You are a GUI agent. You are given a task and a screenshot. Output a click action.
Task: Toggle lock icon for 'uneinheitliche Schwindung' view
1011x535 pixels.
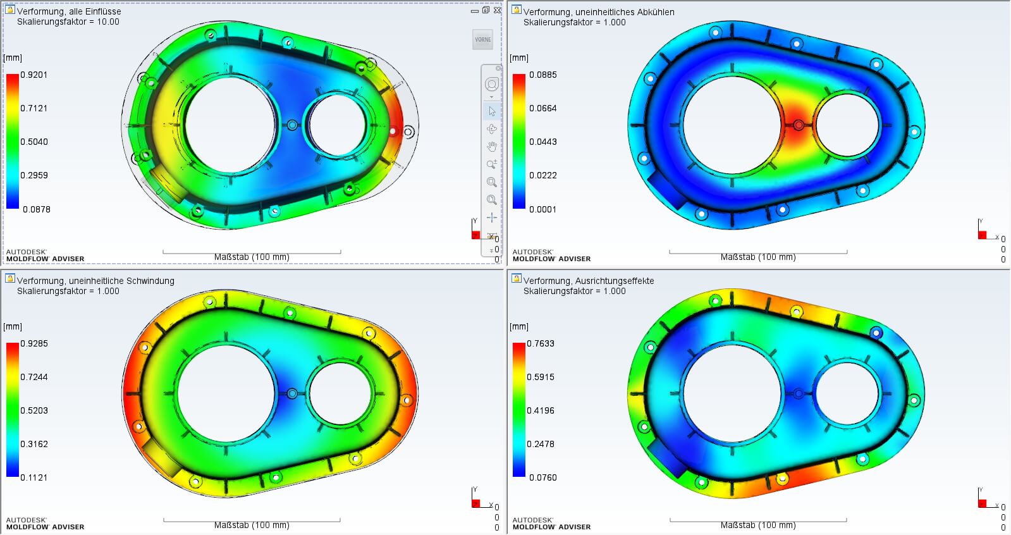click(10, 278)
